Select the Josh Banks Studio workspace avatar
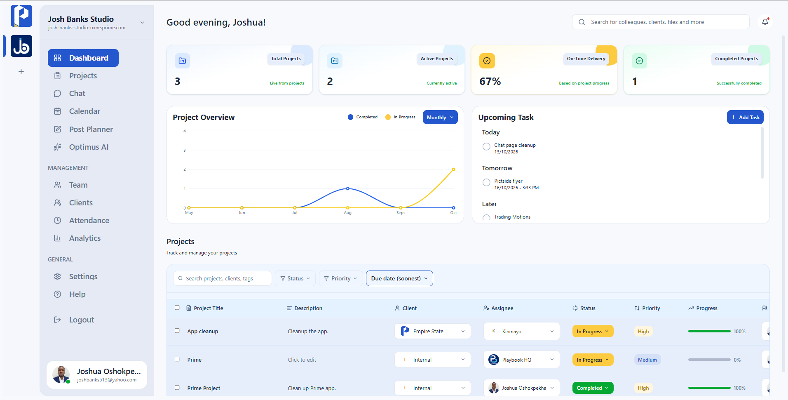The height and width of the screenshot is (400, 788). point(21,46)
